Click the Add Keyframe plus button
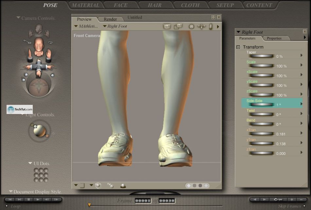The image size is (311, 210). (292, 200)
